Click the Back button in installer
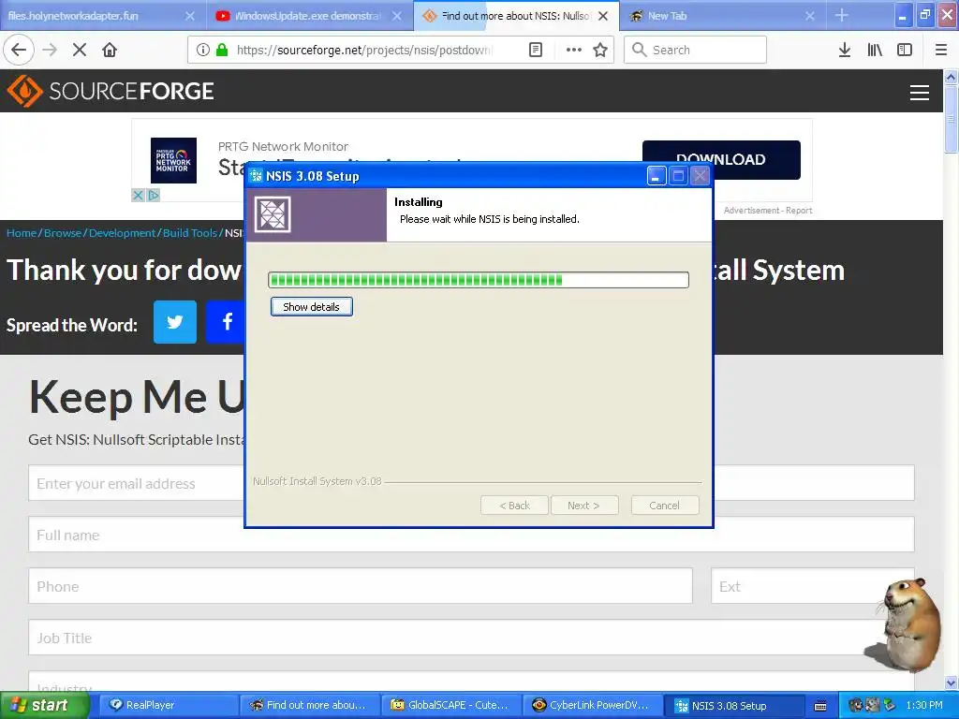 514,506
